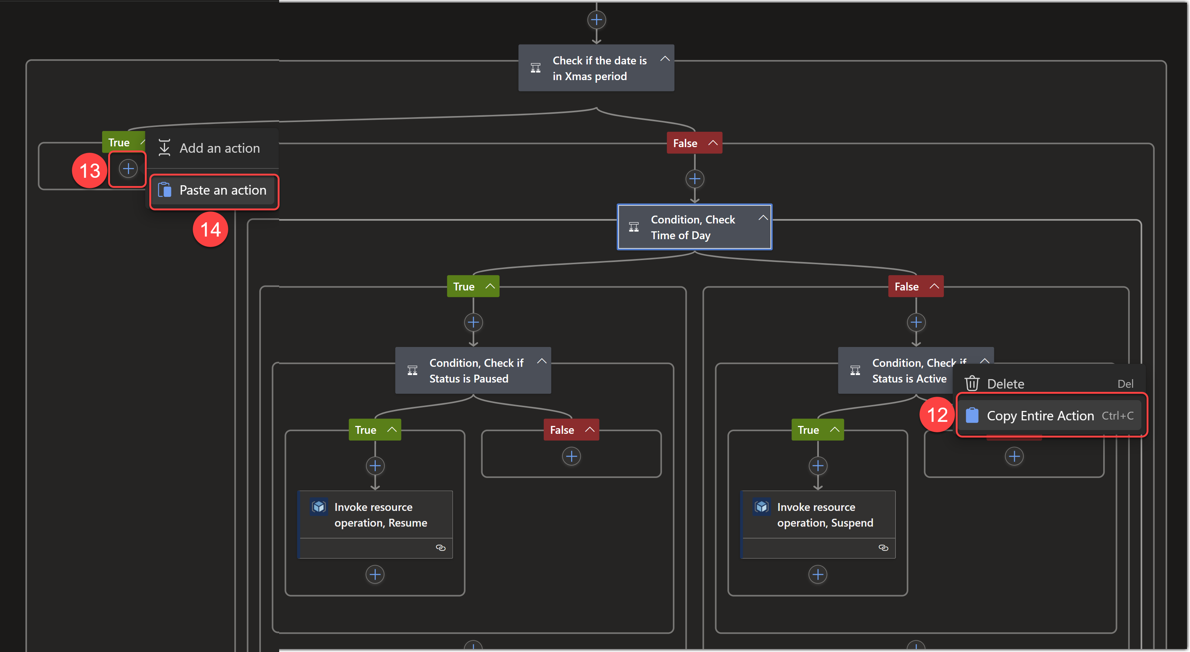Screen dimensions: 1190x652
Task: Collapse 'Condition, Check Time of Day' chevron
Action: pyautogui.click(x=763, y=217)
